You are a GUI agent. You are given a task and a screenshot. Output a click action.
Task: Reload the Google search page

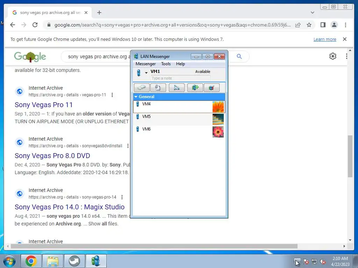coord(35,25)
